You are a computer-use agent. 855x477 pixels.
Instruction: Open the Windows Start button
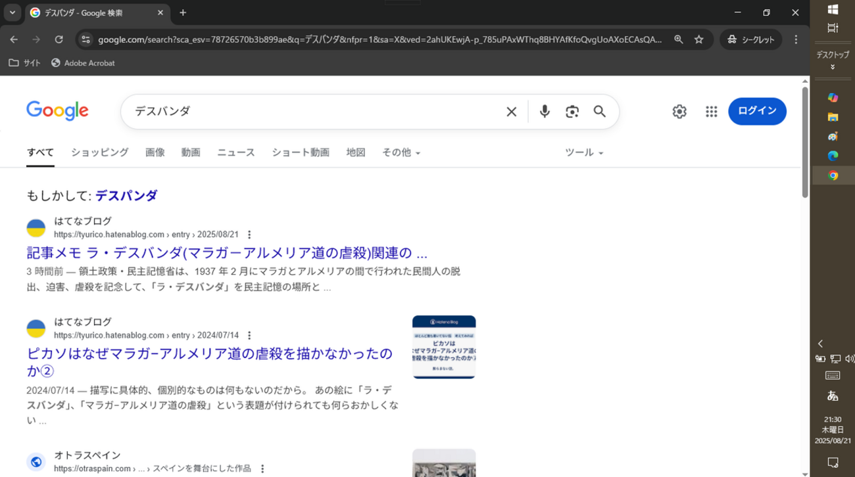(833, 9)
